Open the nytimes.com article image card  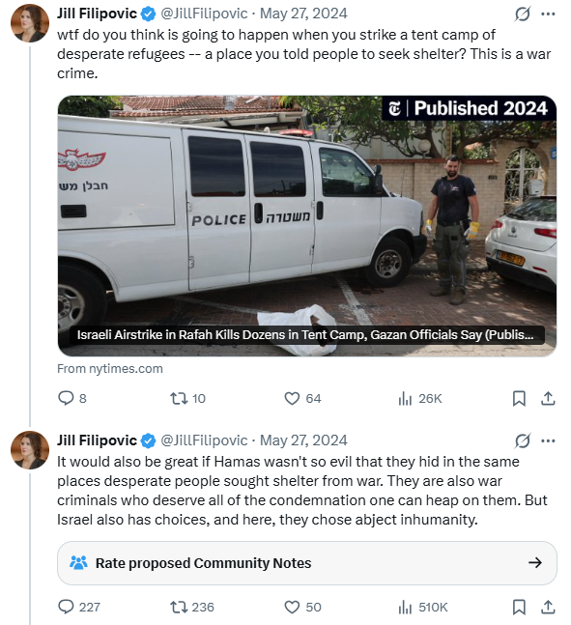click(307, 226)
